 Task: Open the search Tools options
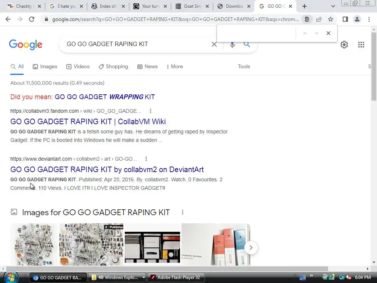pyautogui.click(x=244, y=67)
